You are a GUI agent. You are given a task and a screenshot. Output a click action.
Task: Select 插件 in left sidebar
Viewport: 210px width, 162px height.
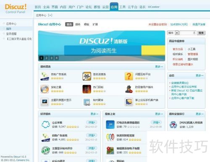point(9,29)
